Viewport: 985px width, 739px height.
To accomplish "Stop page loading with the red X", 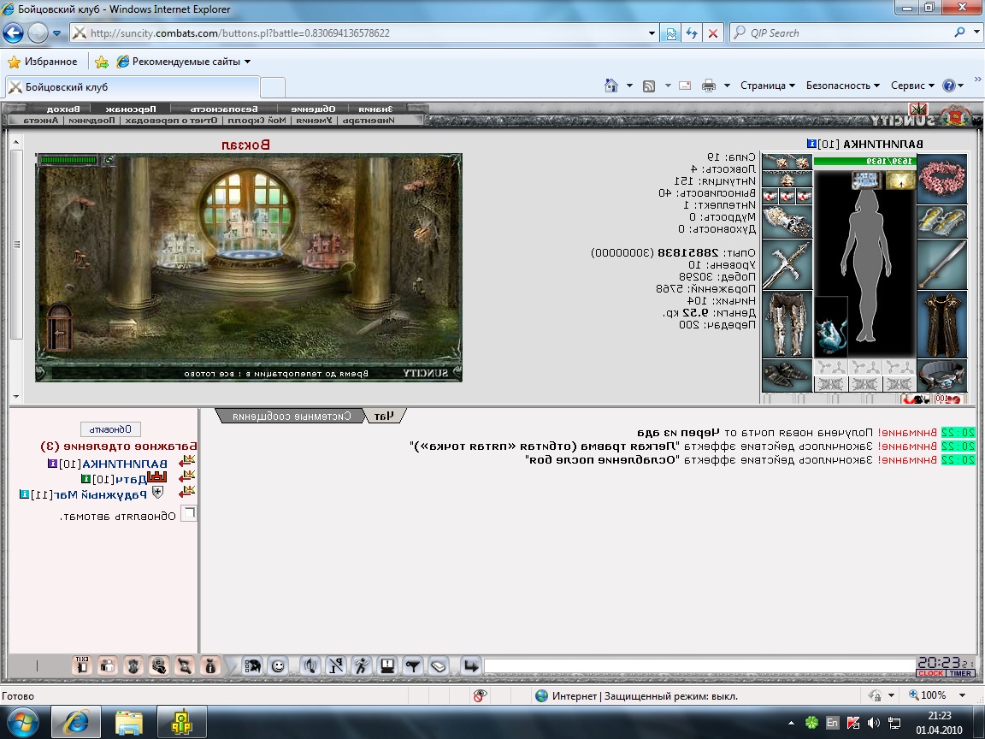I will point(713,33).
